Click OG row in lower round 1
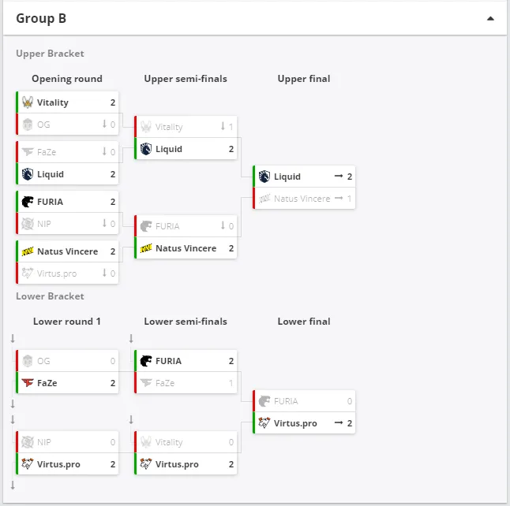This screenshot has width=510, height=506. click(67, 361)
